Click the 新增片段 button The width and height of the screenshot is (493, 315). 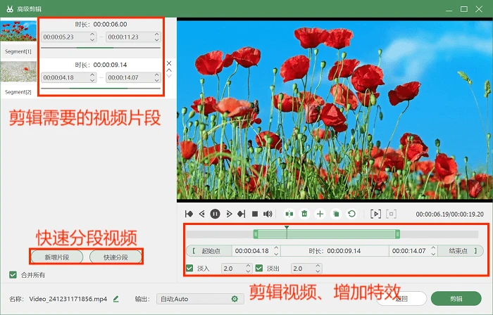[x=57, y=257]
